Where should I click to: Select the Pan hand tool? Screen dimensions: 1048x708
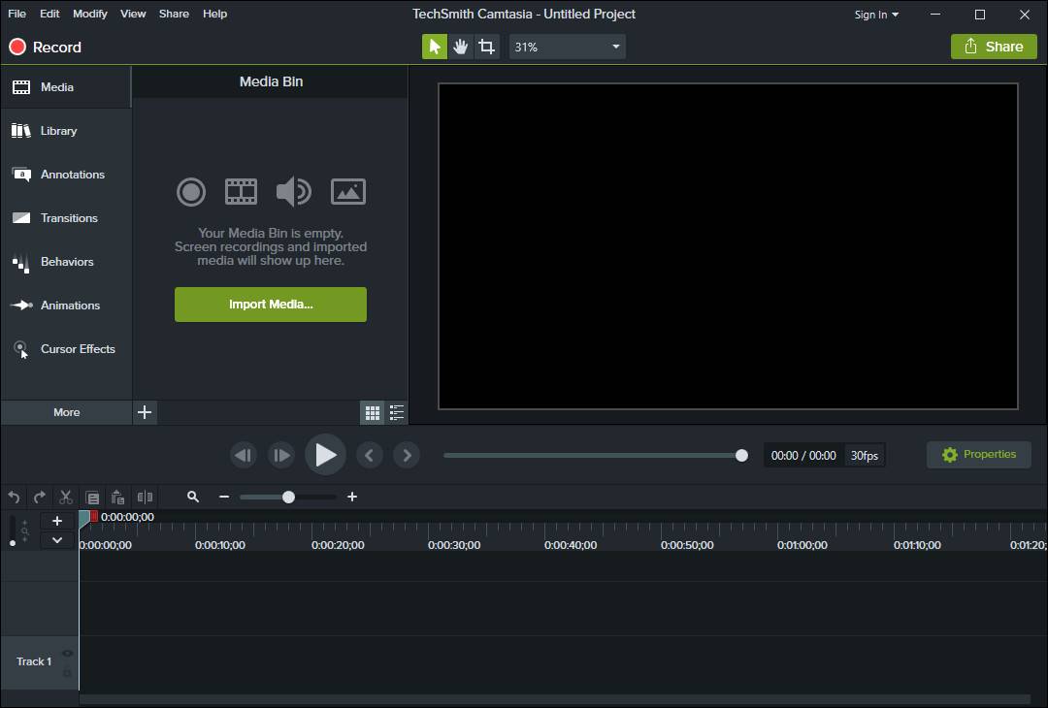pyautogui.click(x=461, y=47)
